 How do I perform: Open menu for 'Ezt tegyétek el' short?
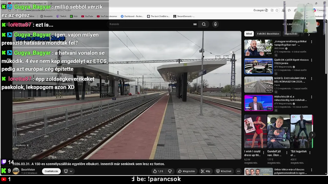[310, 153]
